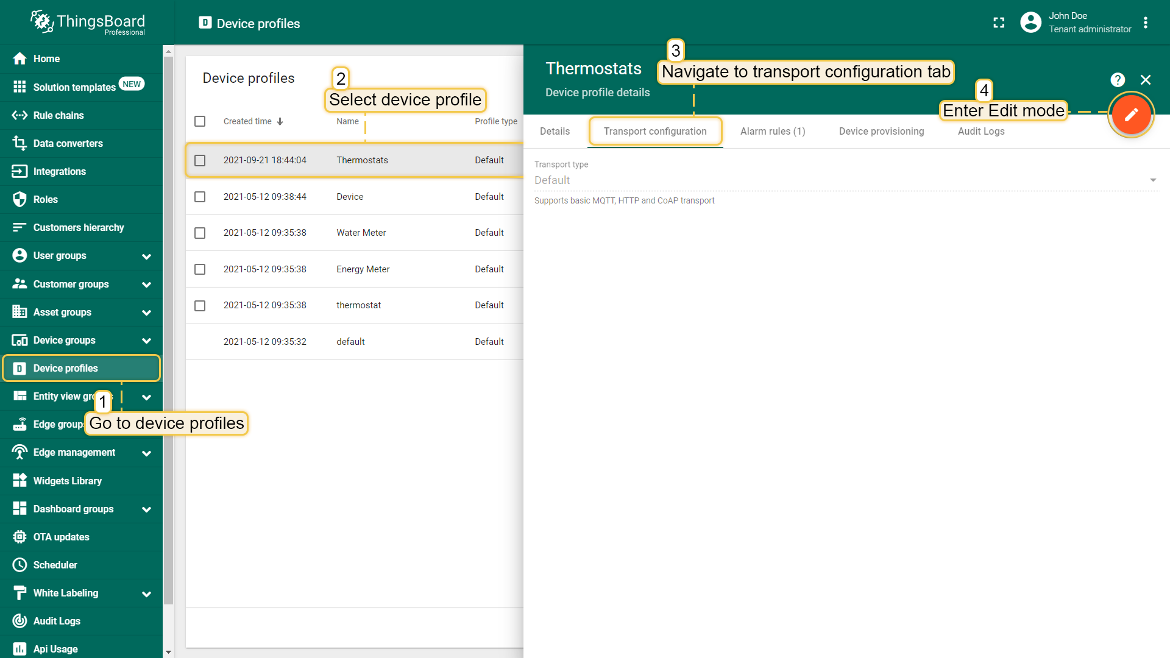This screenshot has width=1170, height=658.
Task: Expand the Device groups menu
Action: (146, 341)
